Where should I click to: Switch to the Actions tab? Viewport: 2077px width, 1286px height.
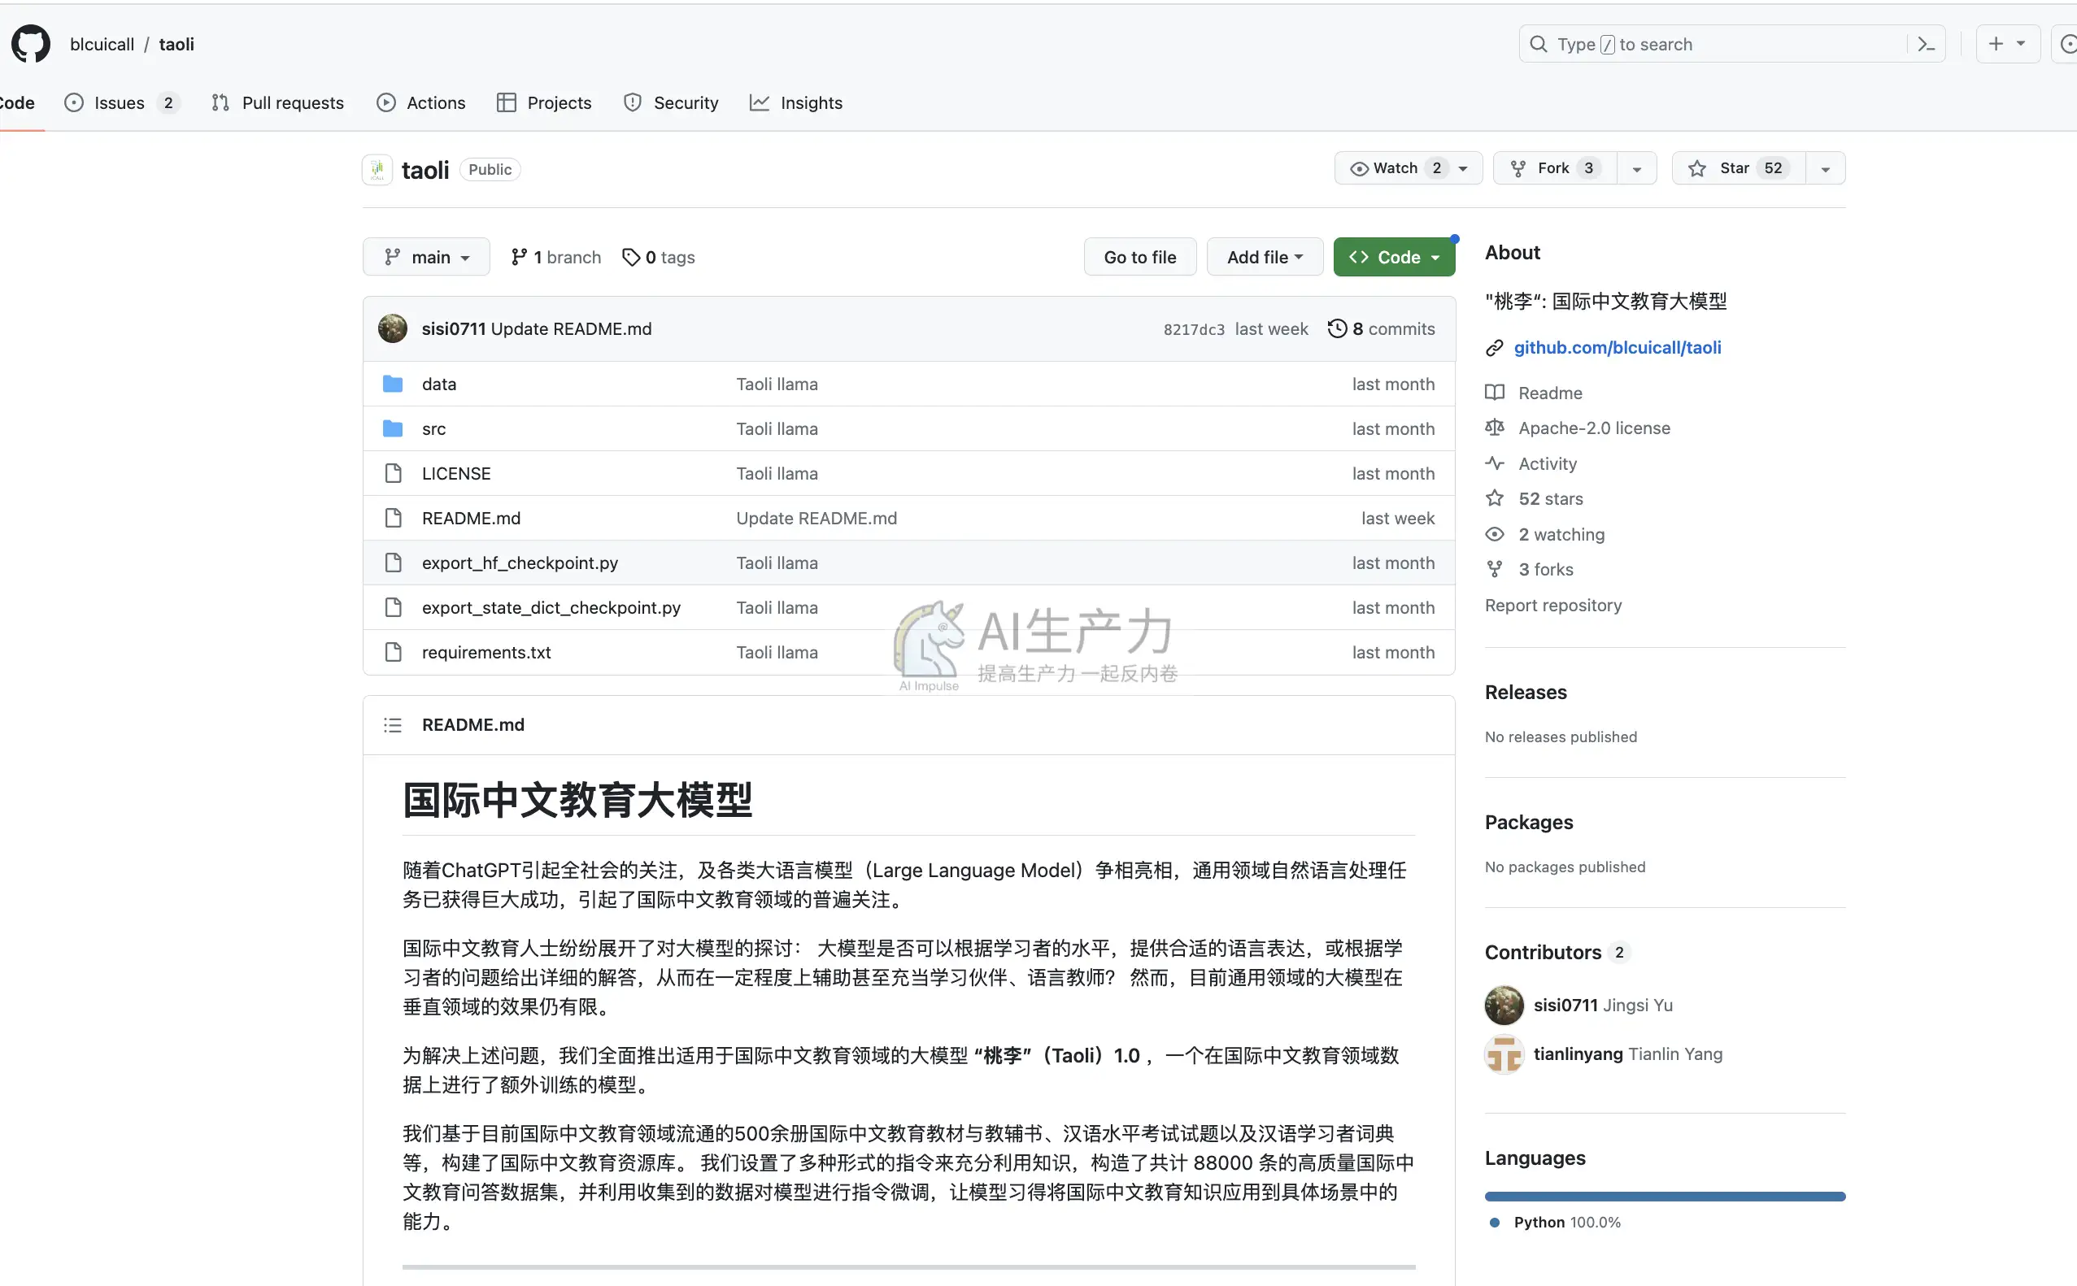[x=422, y=103]
